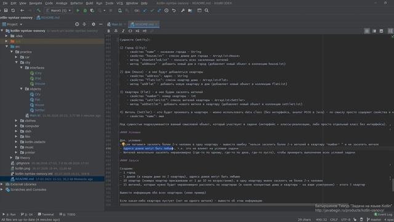The width and height of the screenshot is (394, 222).
Task: Click the editor horizontal scrollbar
Action: point(234,205)
